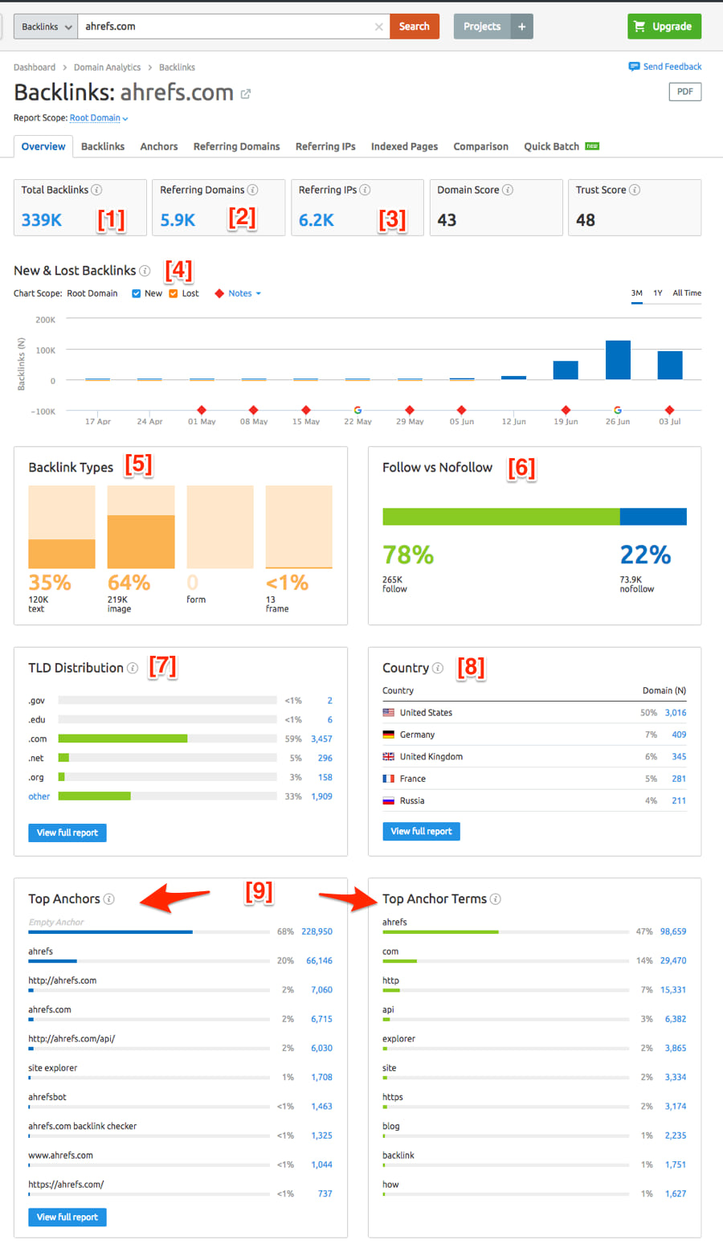Open the Anchors tab
This screenshot has width=723, height=1248.
click(159, 146)
